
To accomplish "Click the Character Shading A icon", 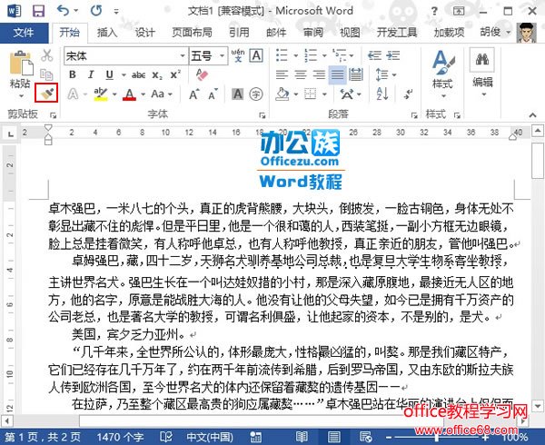I will pos(238,94).
